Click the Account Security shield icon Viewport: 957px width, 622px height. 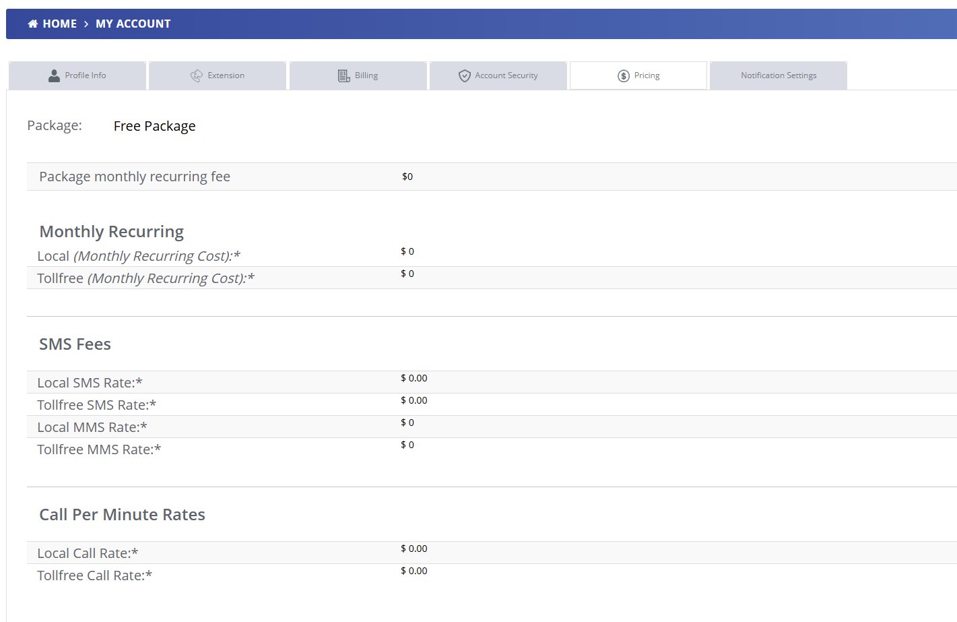pyautogui.click(x=465, y=75)
